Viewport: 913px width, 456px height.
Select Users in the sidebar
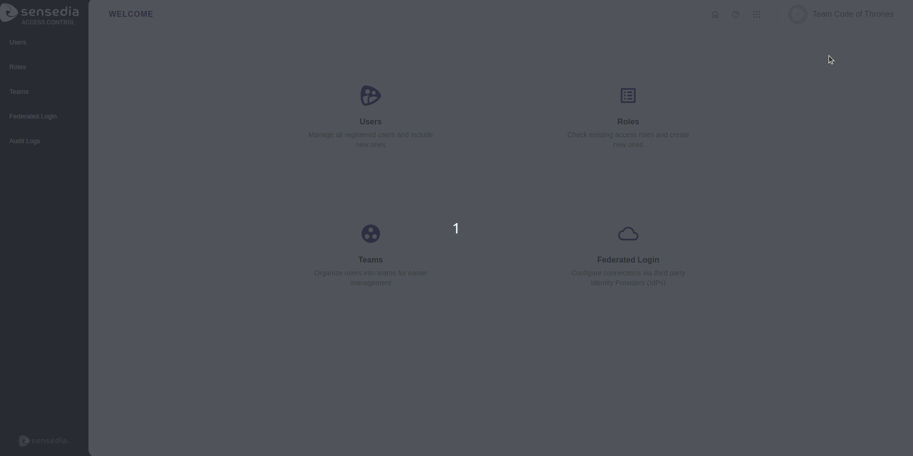18,42
